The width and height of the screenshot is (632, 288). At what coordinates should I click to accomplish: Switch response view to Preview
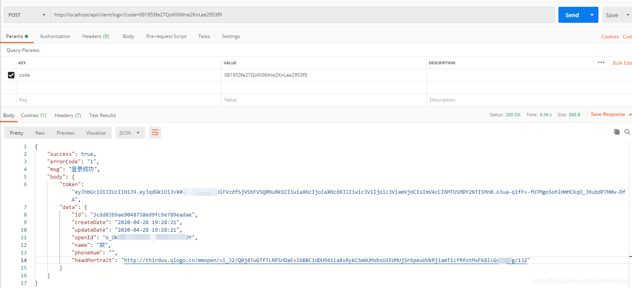(x=65, y=133)
